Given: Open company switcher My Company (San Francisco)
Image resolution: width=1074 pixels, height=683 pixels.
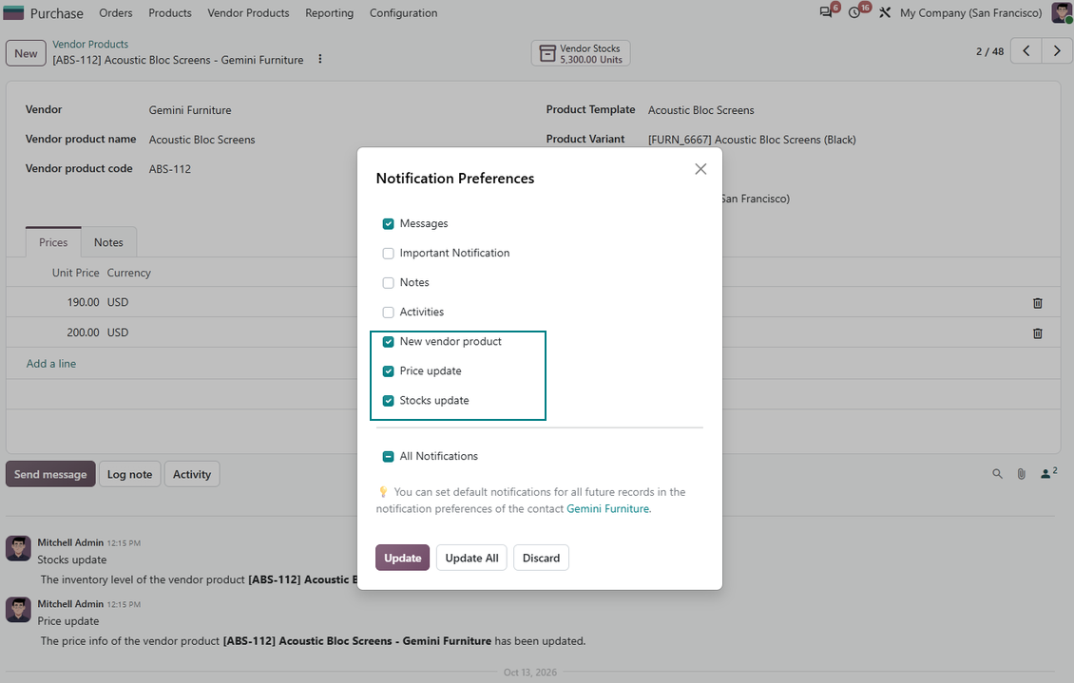Looking at the screenshot, I should (970, 13).
